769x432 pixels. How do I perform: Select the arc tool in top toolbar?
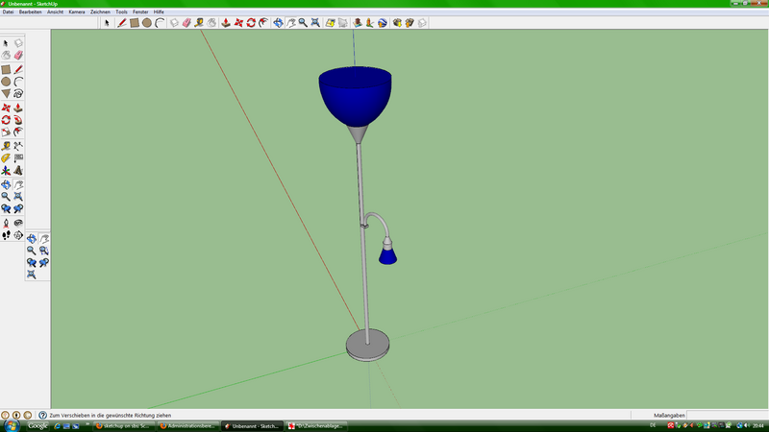160,22
